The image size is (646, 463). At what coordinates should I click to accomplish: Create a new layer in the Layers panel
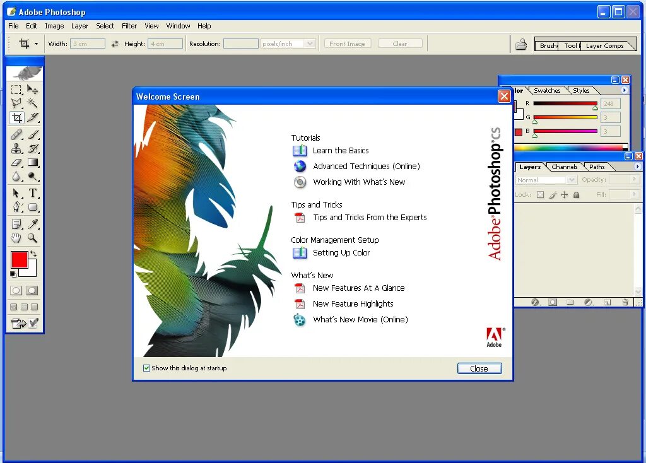pos(608,302)
